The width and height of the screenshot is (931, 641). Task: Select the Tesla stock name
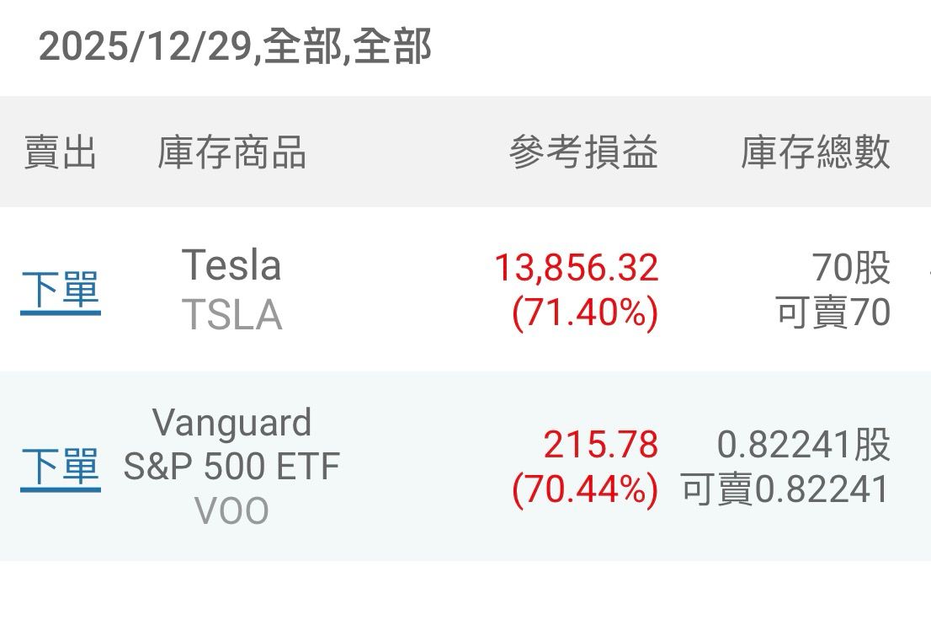[231, 265]
